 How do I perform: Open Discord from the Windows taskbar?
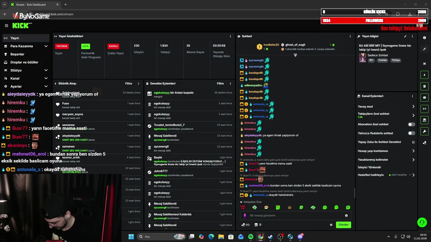pos(300,237)
